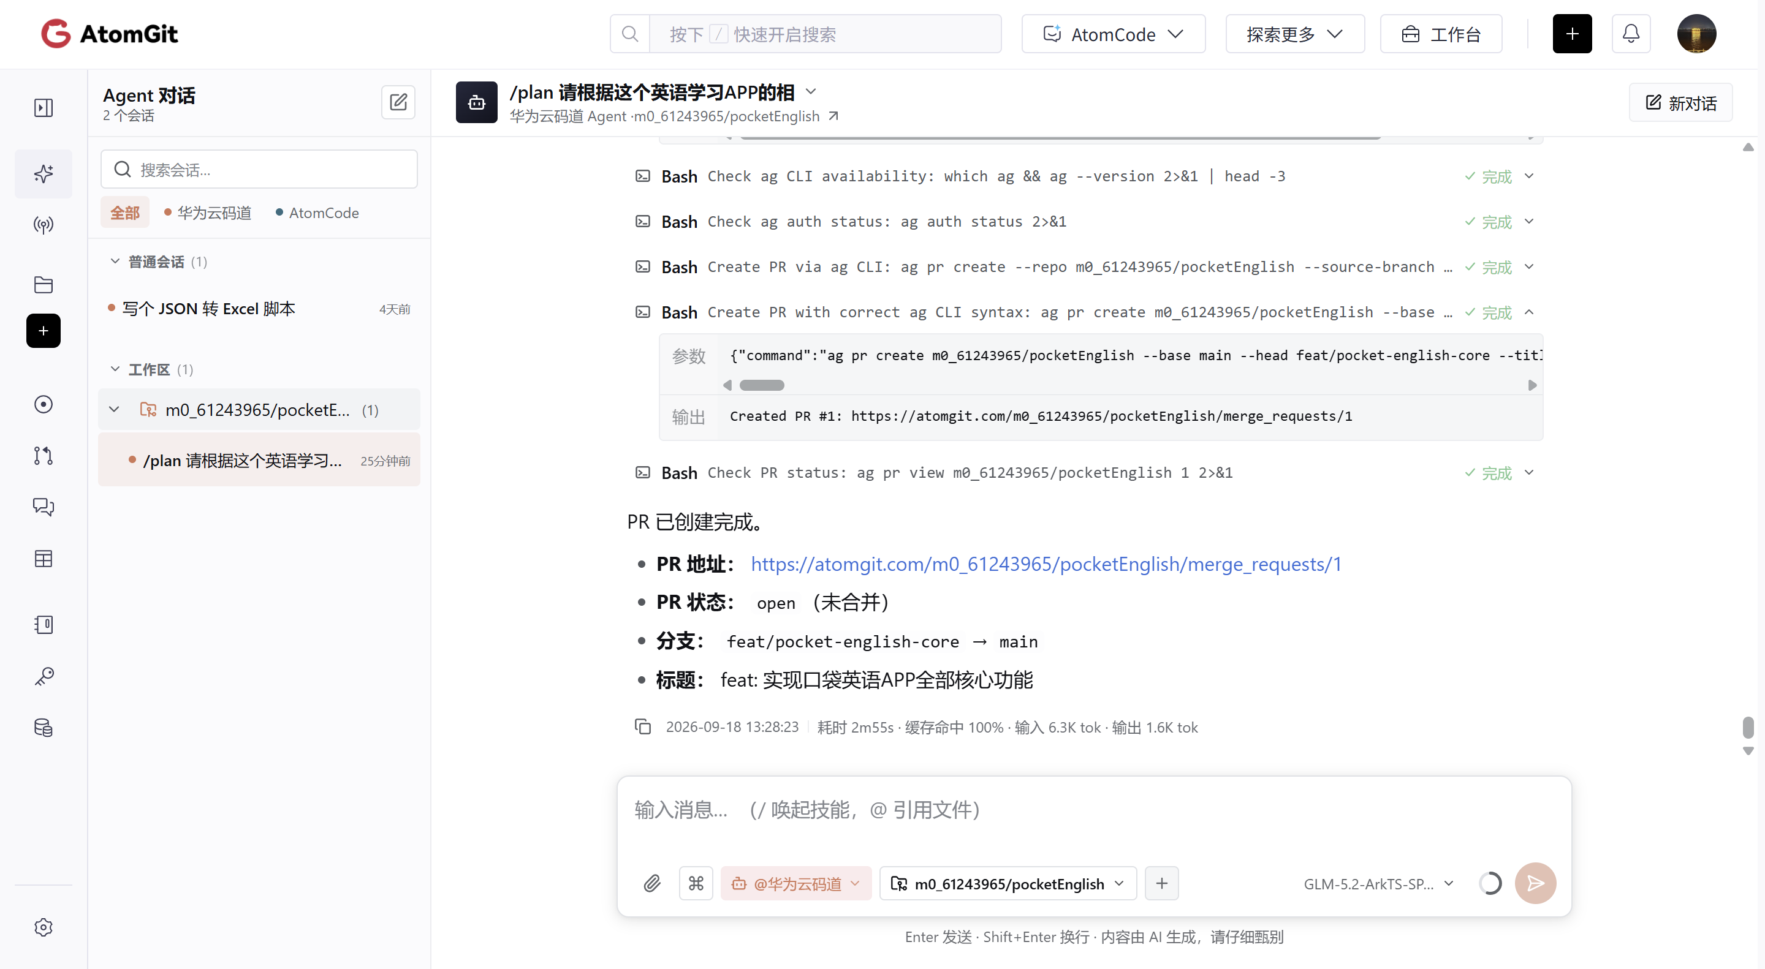Click right arrow of 参数 horizontal scrollbar
Screen dimensions: 1765x969
click(x=1532, y=385)
